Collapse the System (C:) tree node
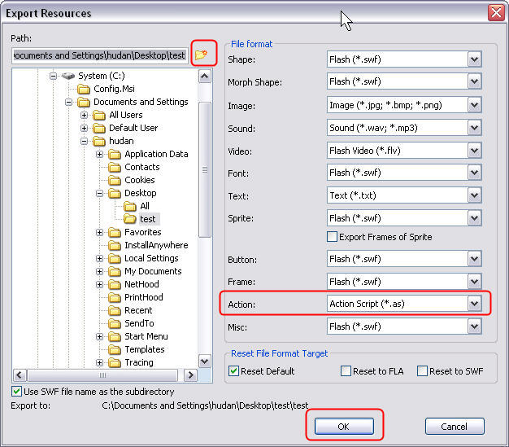 (53, 76)
